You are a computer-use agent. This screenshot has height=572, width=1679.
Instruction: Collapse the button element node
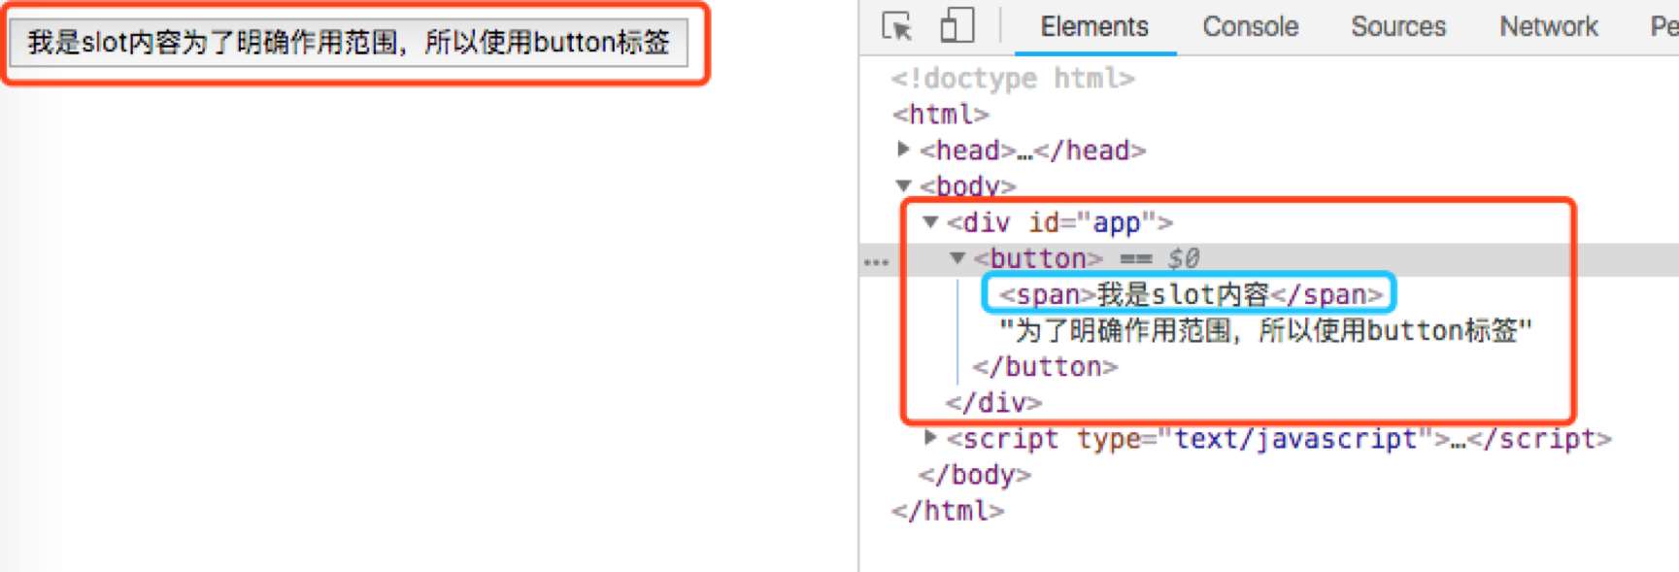pyautogui.click(x=958, y=258)
